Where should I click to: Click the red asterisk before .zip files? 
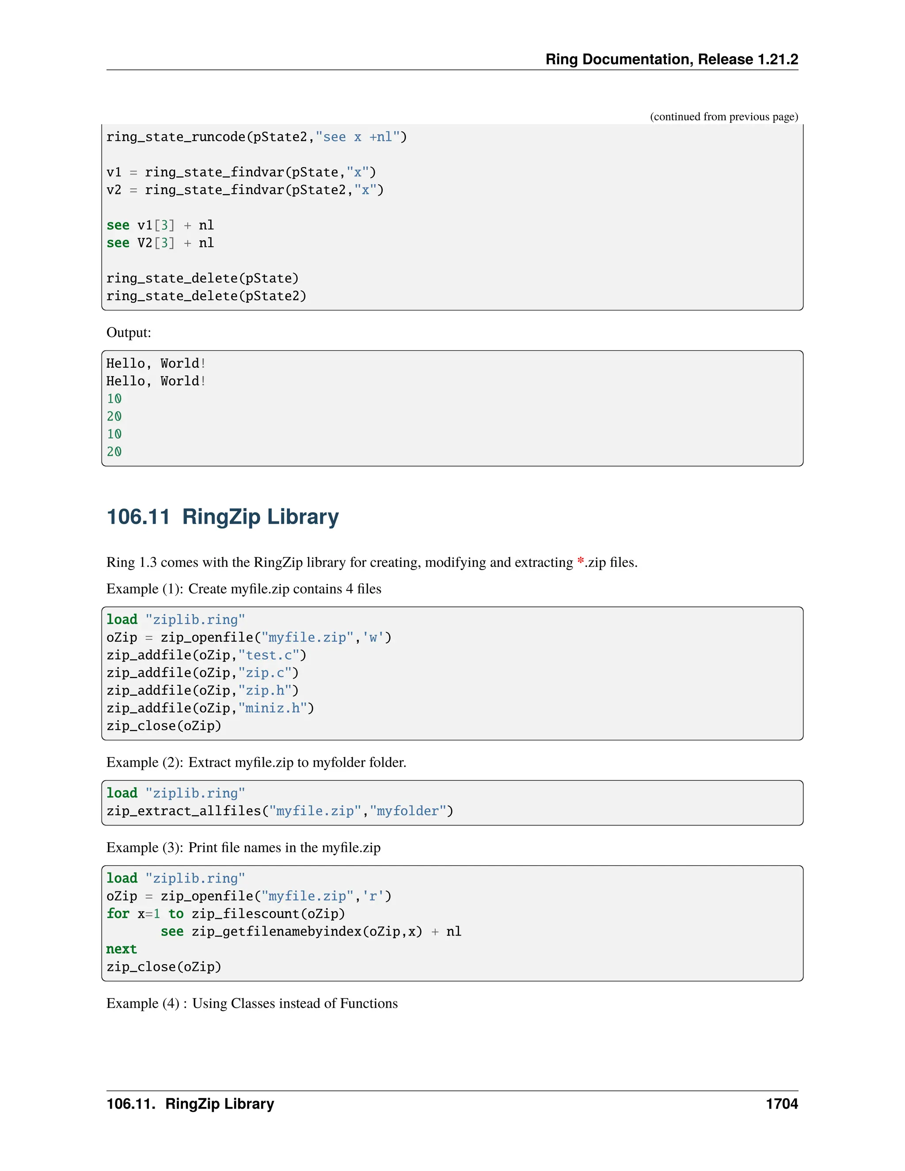pyautogui.click(x=580, y=561)
